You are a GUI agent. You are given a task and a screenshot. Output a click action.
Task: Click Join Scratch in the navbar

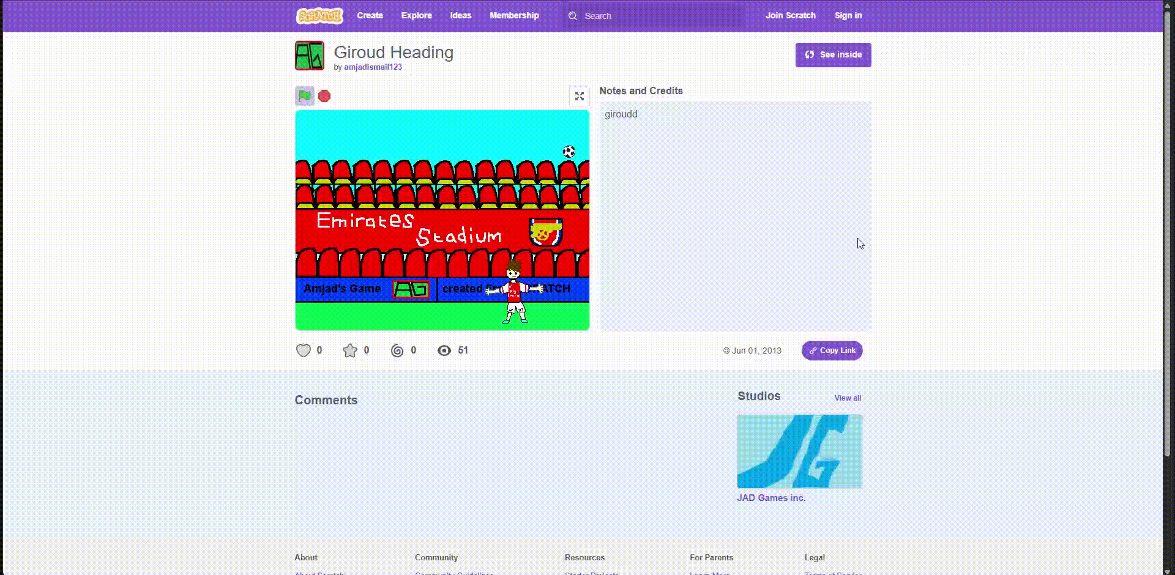tap(791, 16)
